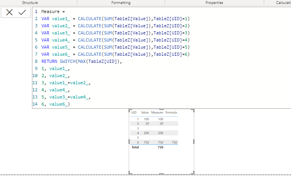This screenshot has width=291, height=193.
Task: Click Measure cell 100 in row 1
Action: tap(161, 119)
